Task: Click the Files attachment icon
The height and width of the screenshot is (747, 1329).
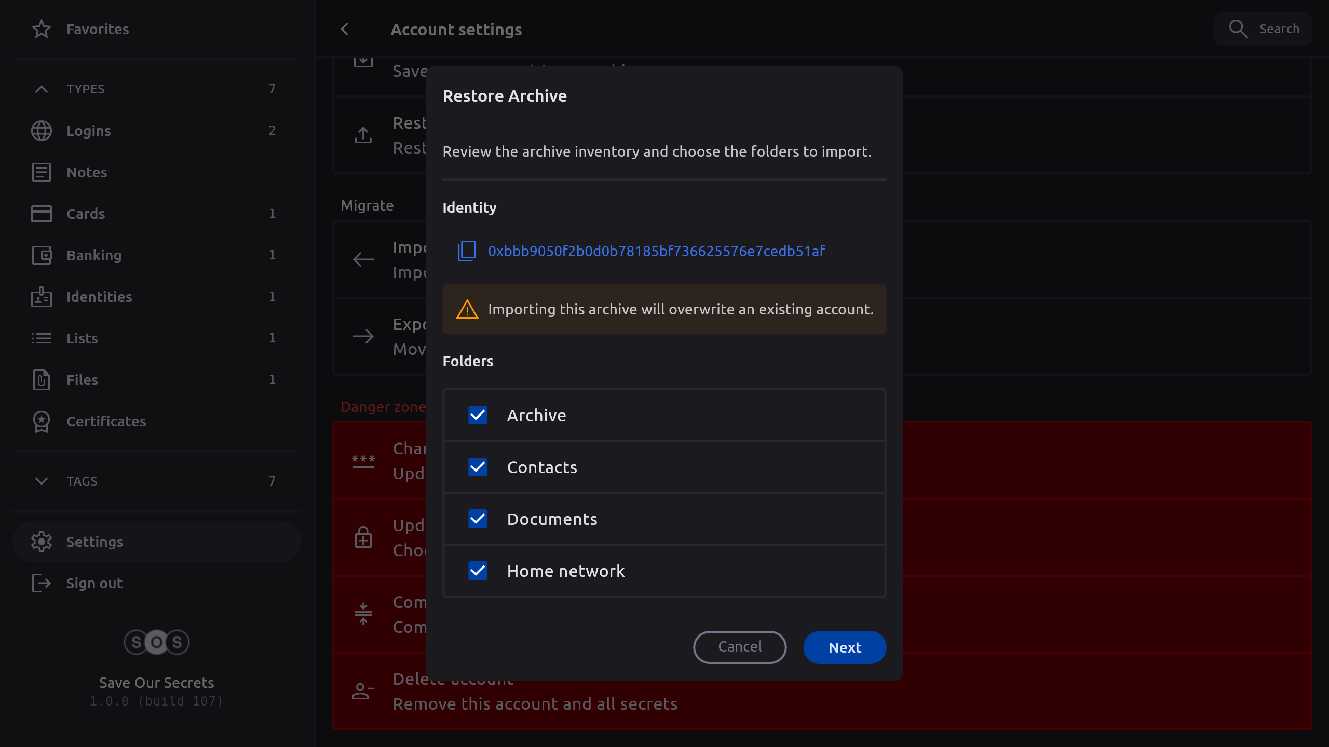Action: pyautogui.click(x=42, y=380)
